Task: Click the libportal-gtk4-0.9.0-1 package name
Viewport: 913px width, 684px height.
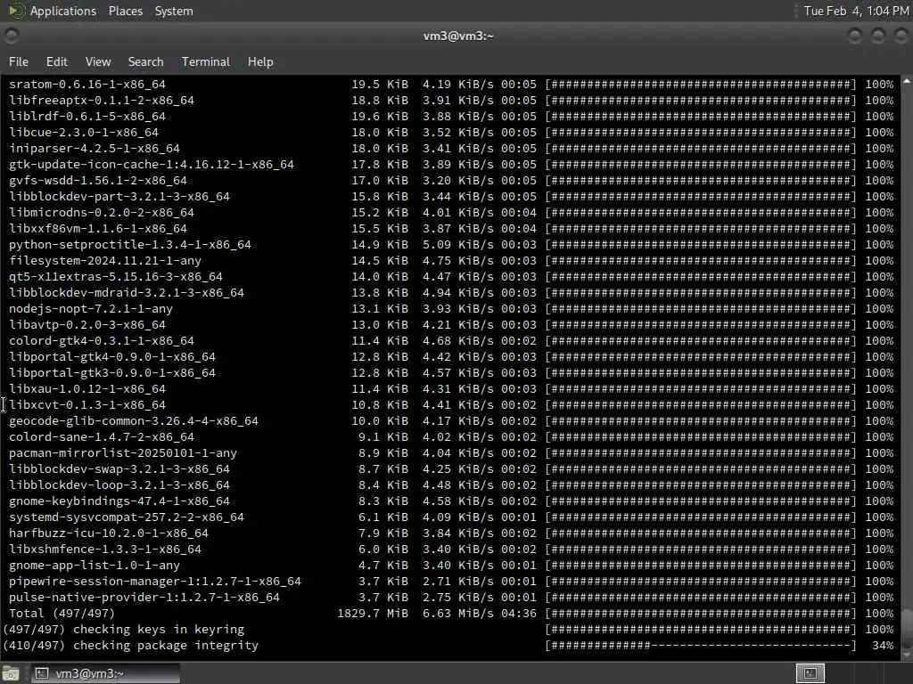Action: coord(112,356)
